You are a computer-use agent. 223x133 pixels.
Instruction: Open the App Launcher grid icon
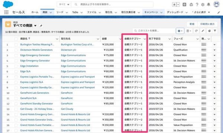point(6,12)
